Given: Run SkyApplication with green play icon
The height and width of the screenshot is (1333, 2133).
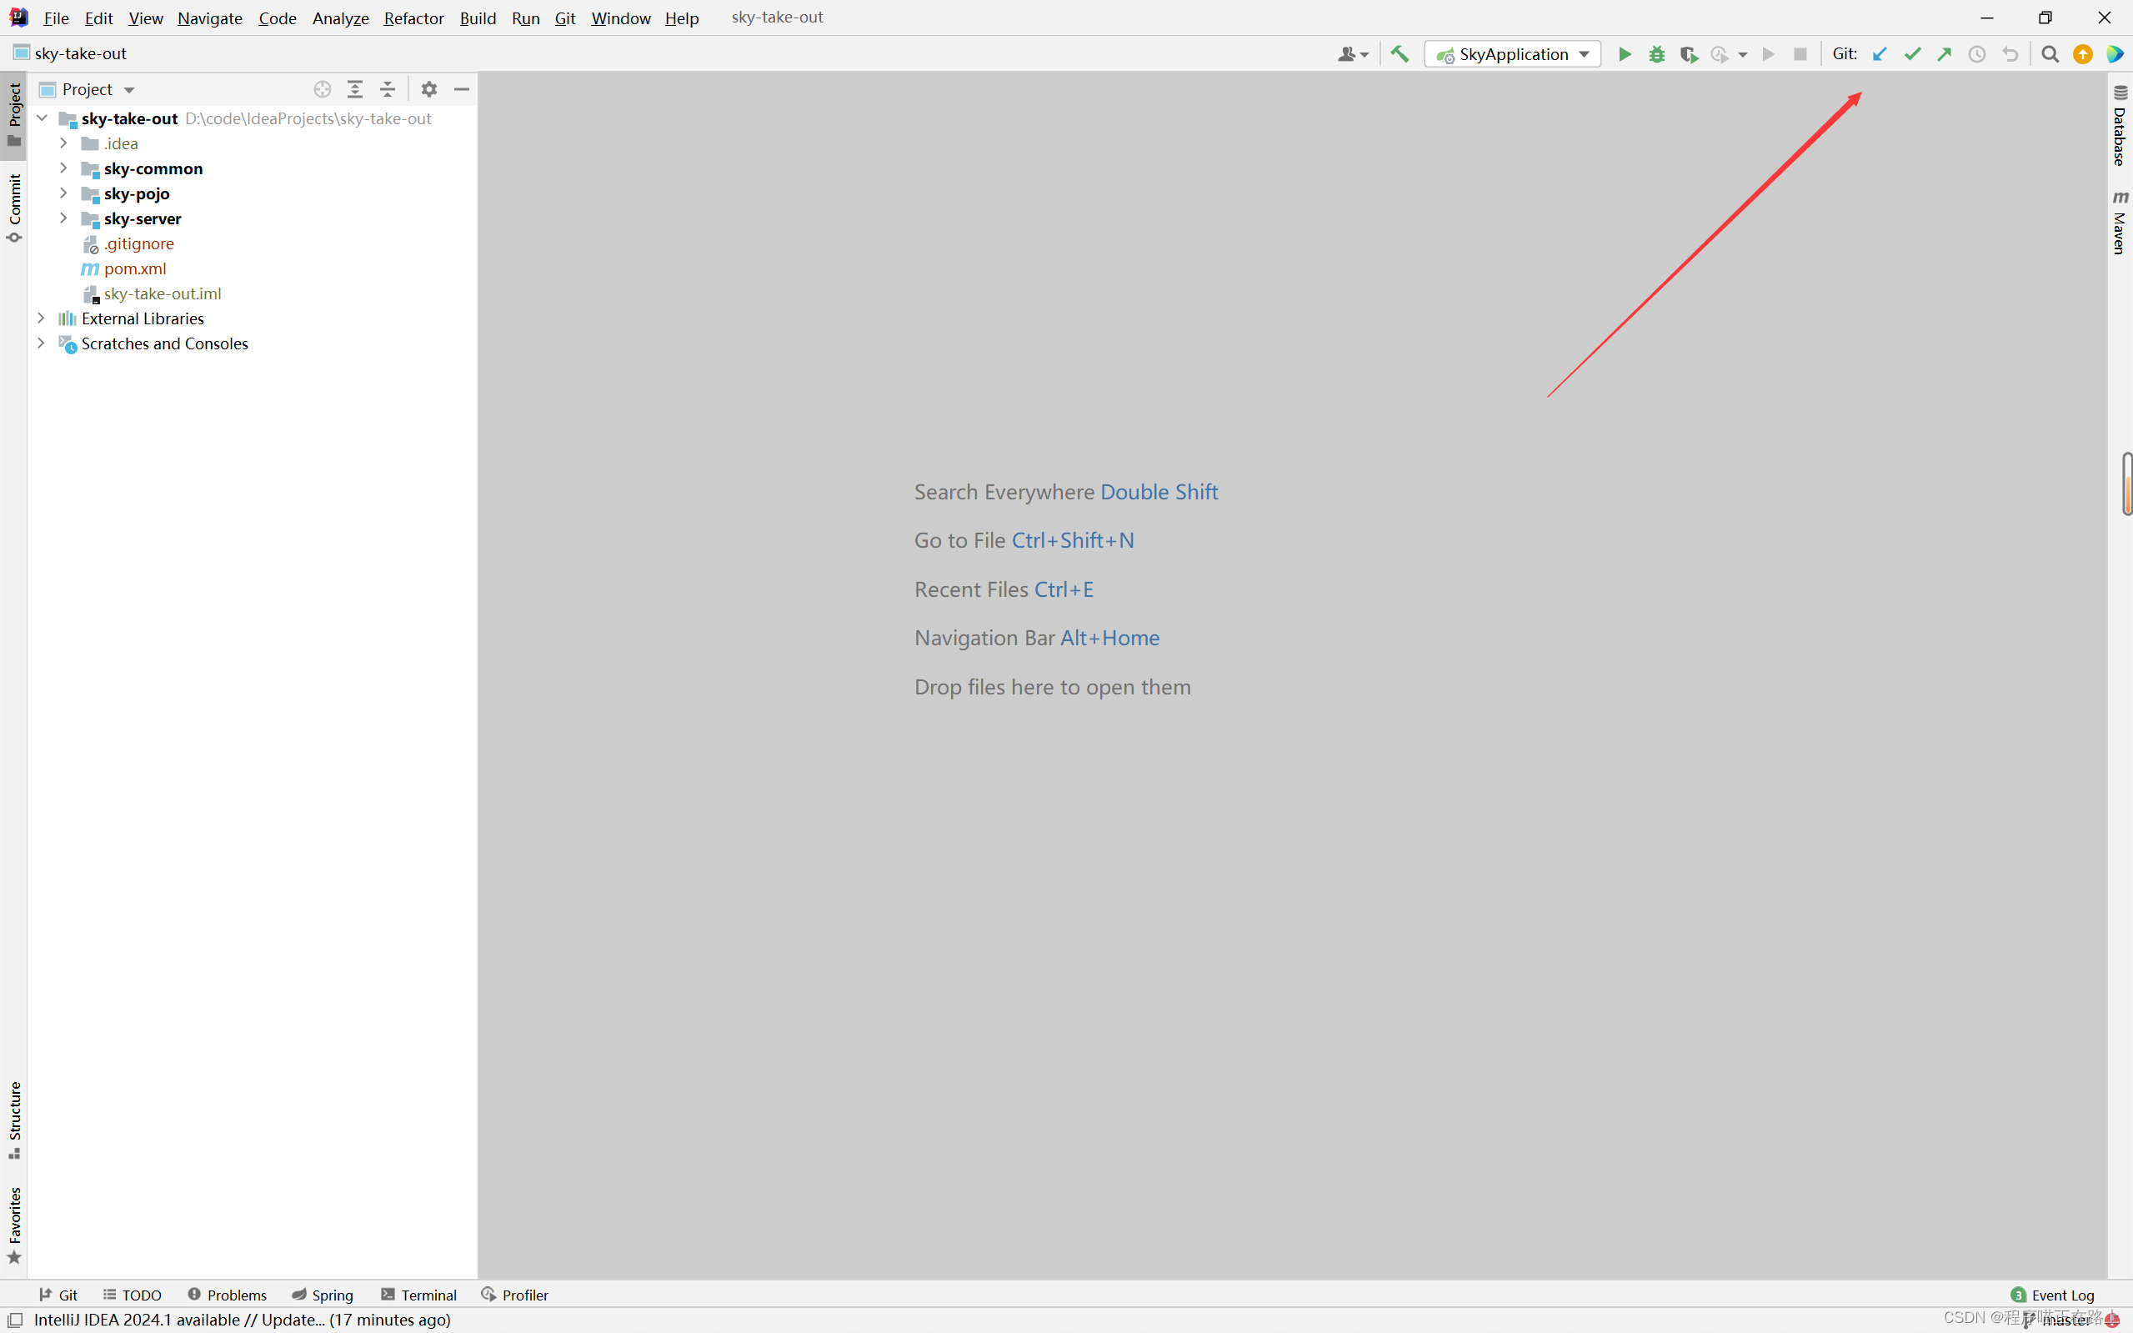Looking at the screenshot, I should click(x=1624, y=55).
